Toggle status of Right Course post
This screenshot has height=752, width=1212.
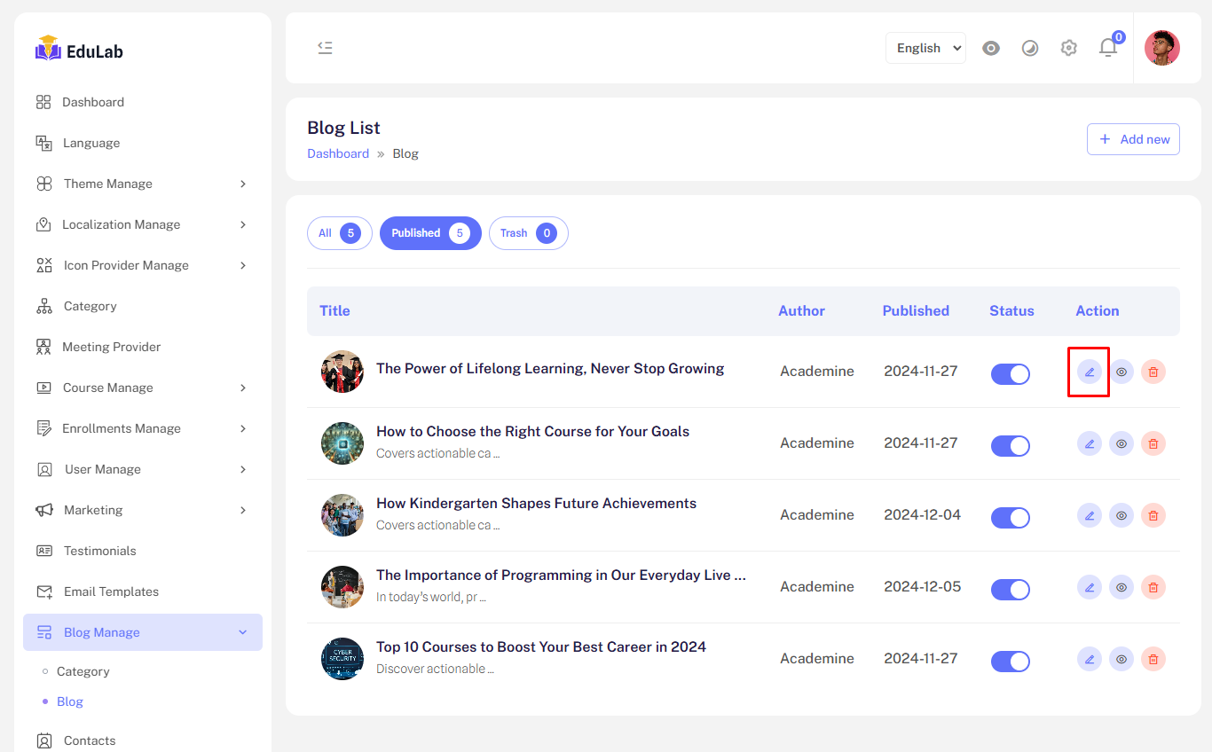tap(1010, 446)
